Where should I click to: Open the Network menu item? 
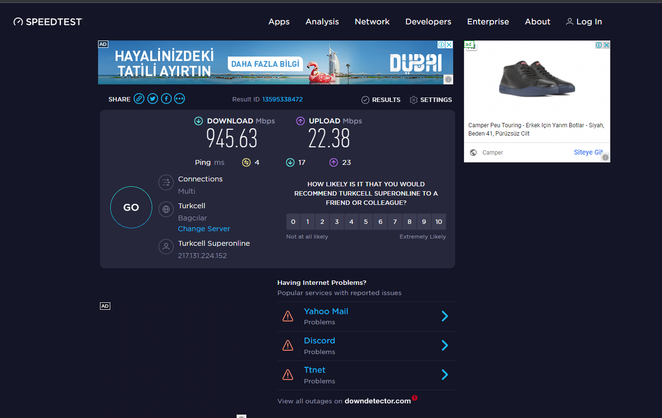(x=372, y=22)
